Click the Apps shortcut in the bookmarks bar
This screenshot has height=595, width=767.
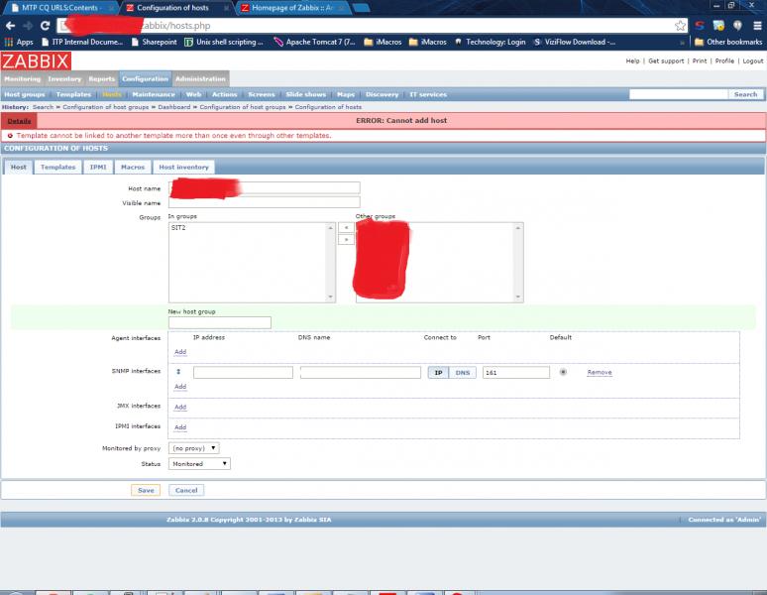pyautogui.click(x=19, y=43)
